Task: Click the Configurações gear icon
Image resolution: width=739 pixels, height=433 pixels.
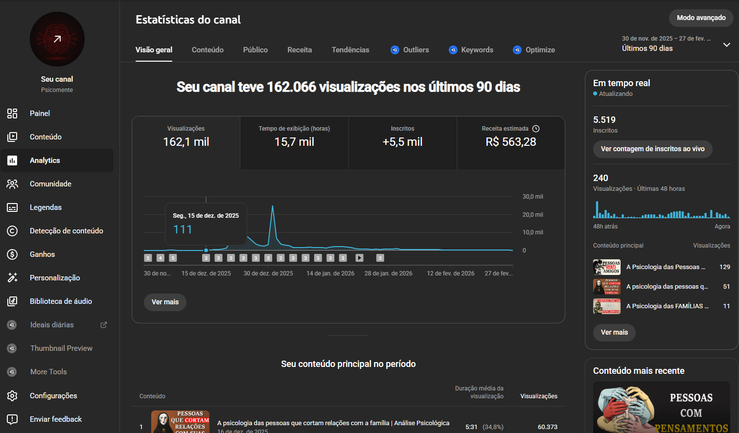Action: tap(12, 396)
